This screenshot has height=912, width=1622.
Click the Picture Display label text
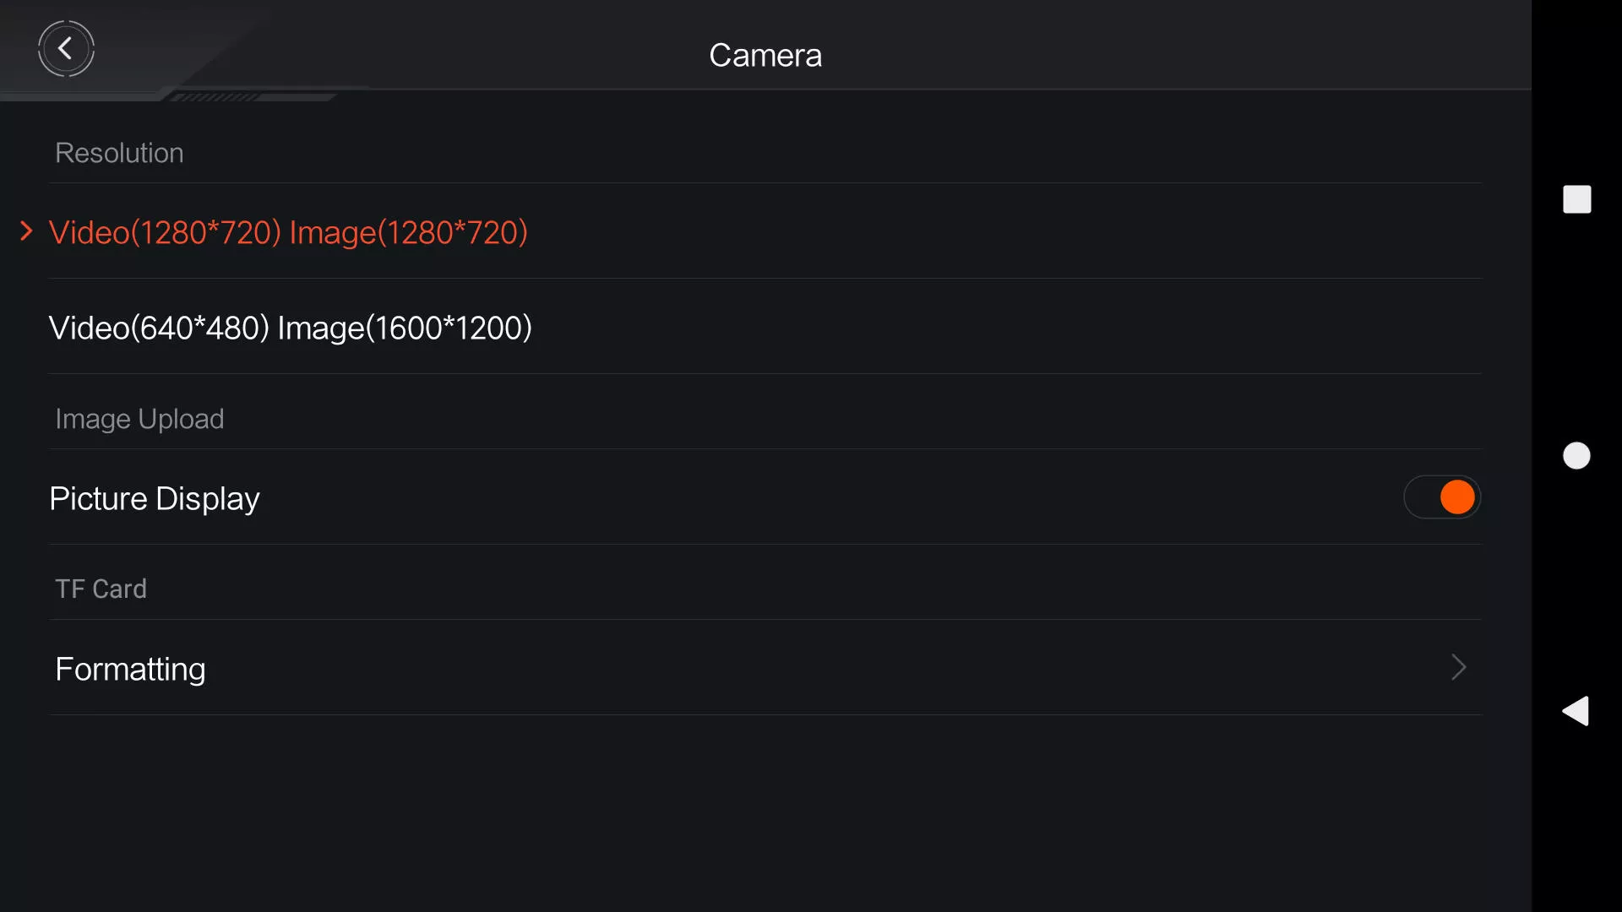(x=155, y=499)
